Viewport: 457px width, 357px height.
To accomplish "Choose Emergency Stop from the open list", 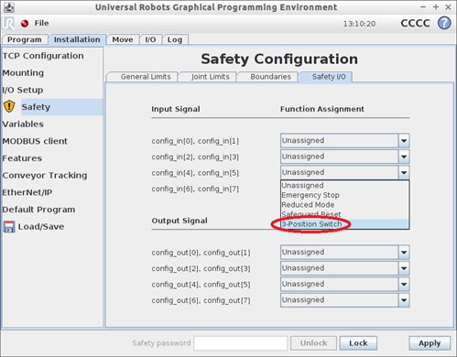I will 344,195.
